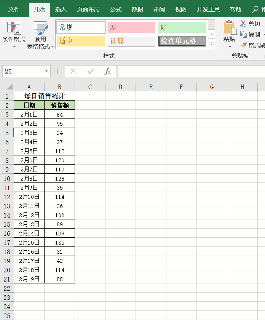Open the 文件 tab
Viewport: 265px width, 320px height.
(x=14, y=10)
